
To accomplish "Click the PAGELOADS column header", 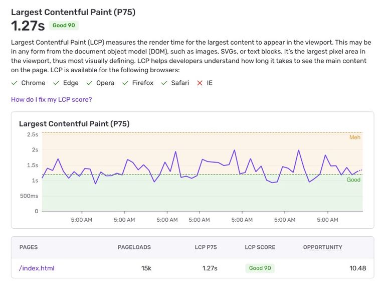I will pos(134,247).
